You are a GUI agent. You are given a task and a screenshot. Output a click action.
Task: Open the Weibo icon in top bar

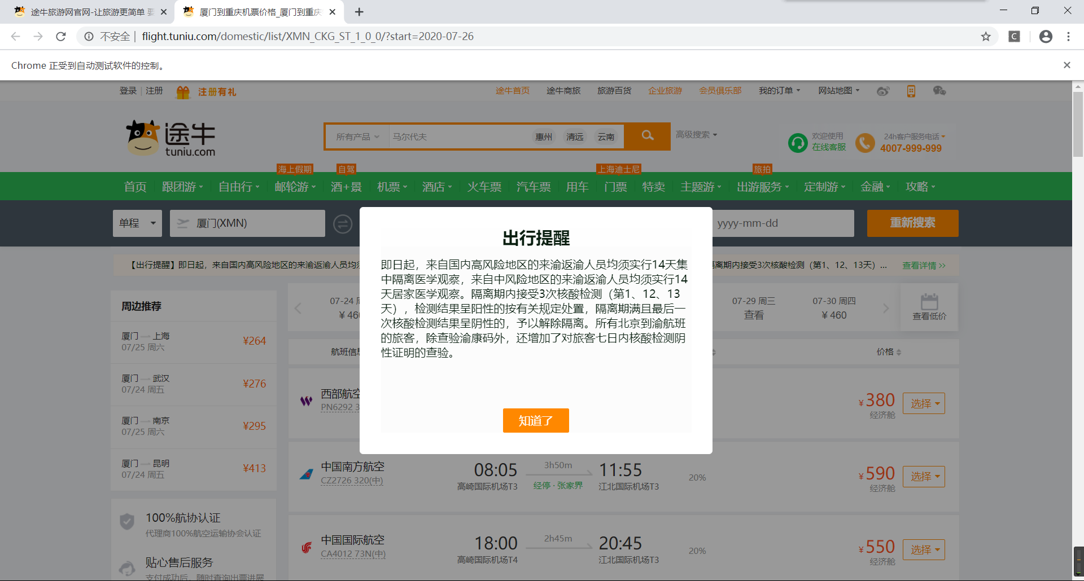point(883,91)
